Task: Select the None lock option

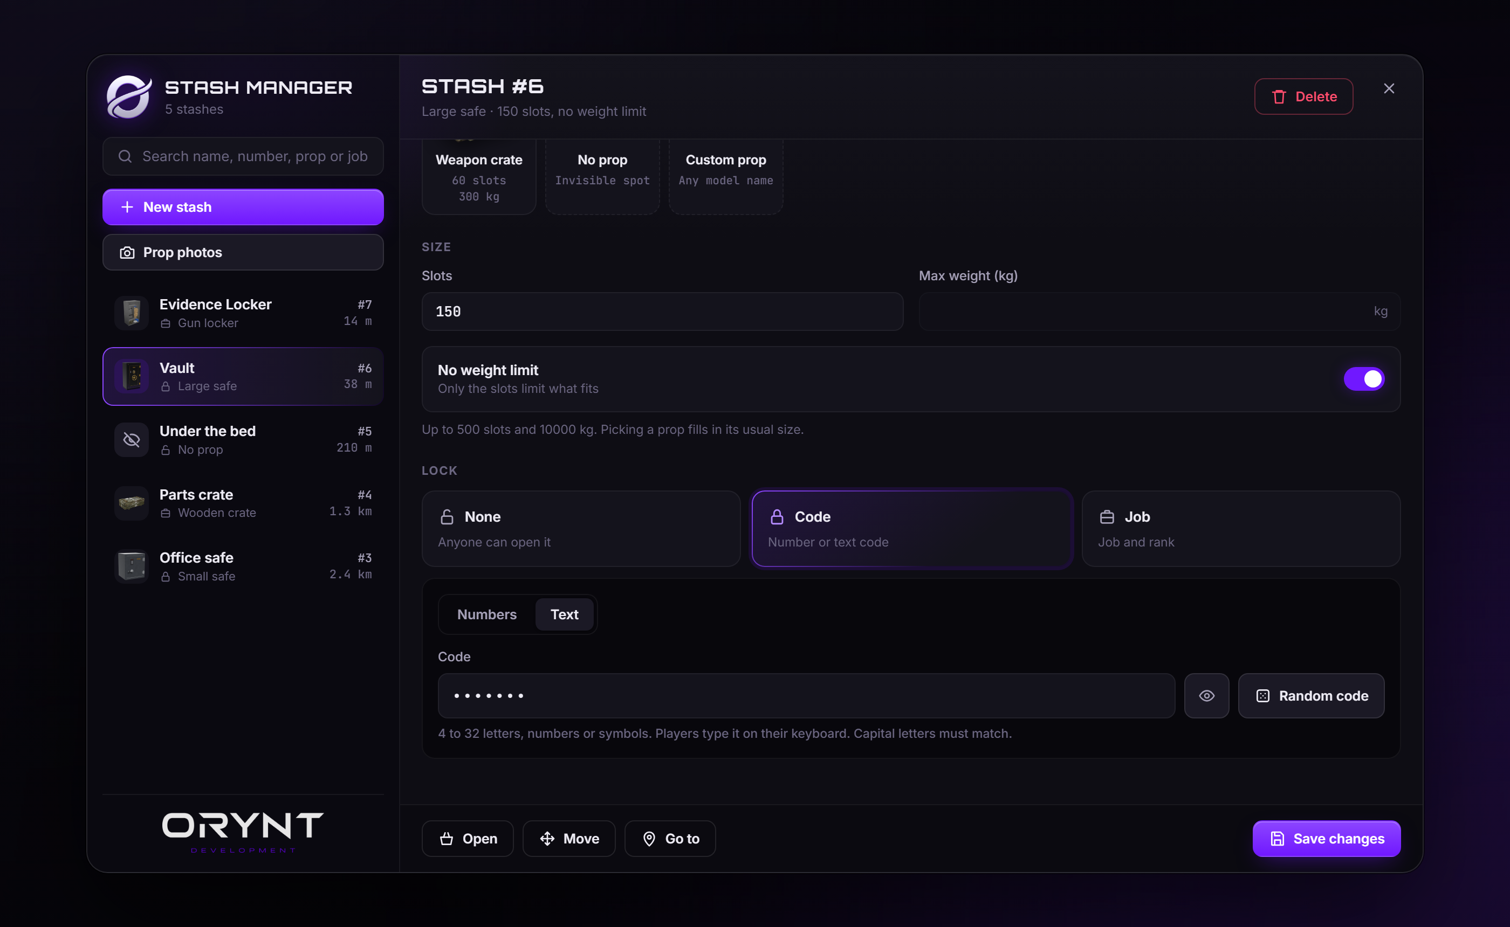Action: pos(581,529)
